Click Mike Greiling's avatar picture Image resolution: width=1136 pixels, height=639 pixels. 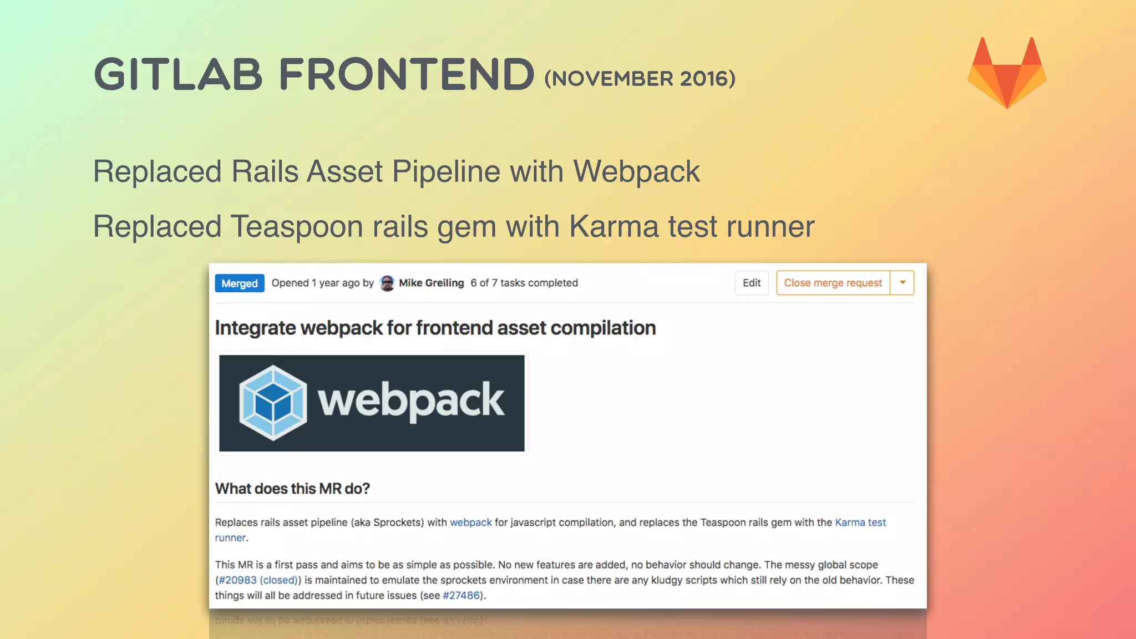point(387,283)
